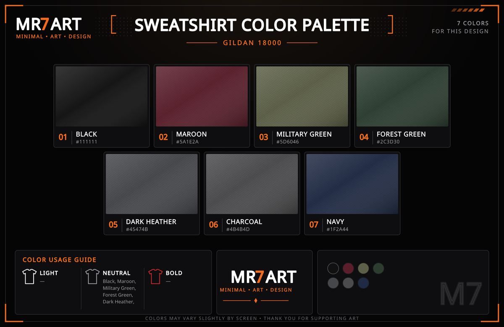The image size is (504, 327).
Task: Click the navy circle color dot
Action: [x=363, y=283]
